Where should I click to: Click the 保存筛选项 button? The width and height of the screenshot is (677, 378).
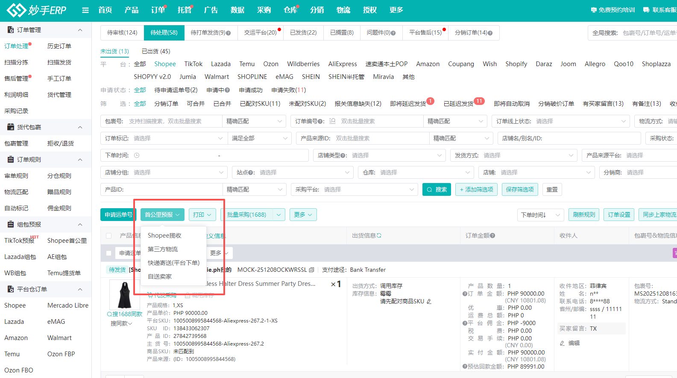(x=520, y=189)
